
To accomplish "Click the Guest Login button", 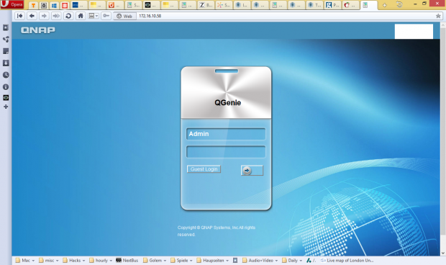I will pos(204,169).
